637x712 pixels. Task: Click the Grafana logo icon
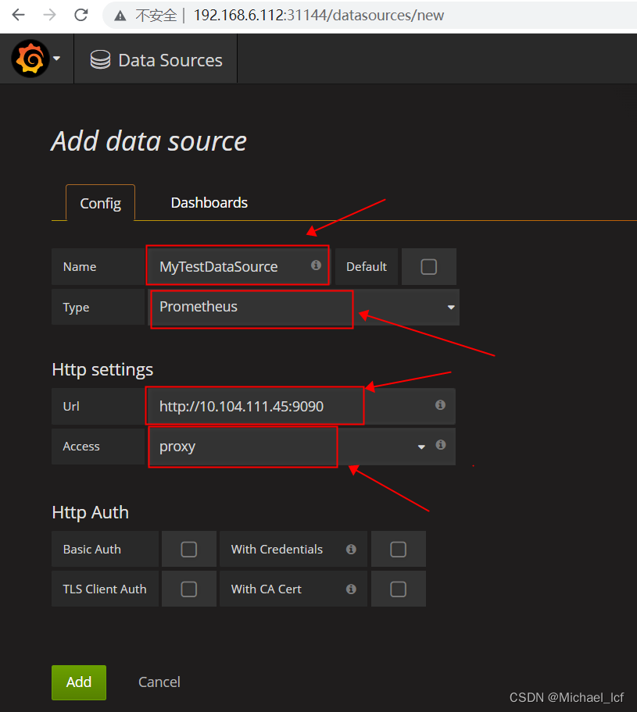[x=30, y=59]
